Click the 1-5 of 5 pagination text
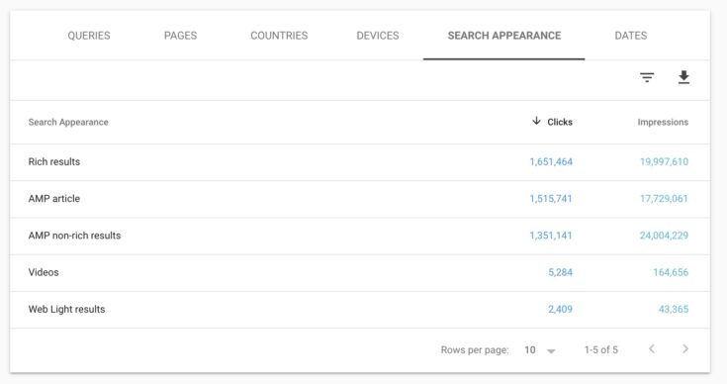727x384 pixels. point(601,350)
